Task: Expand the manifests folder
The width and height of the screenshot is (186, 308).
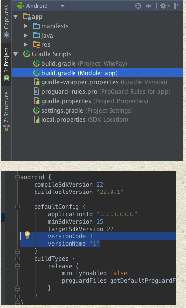Action: click(x=26, y=26)
